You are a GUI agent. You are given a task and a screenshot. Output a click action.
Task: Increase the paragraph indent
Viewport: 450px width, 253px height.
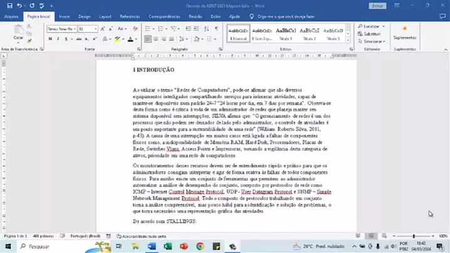point(196,29)
